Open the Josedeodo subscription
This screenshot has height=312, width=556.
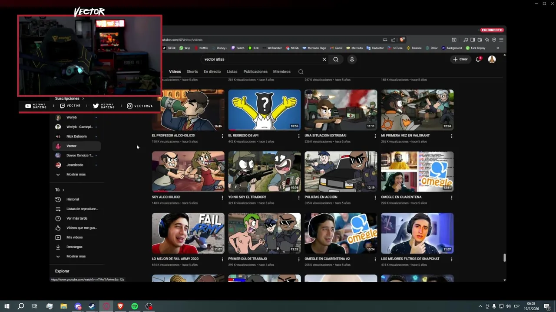[x=76, y=165]
